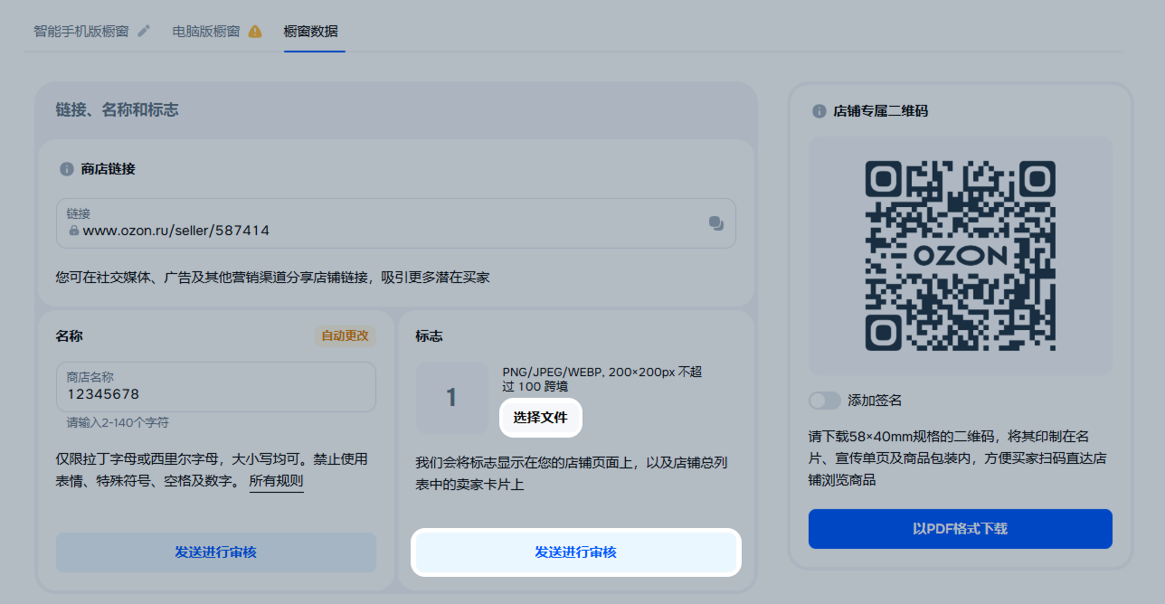The image size is (1165, 604).
Task: Click the info icon beside 店铺专属二维码
Action: click(819, 111)
